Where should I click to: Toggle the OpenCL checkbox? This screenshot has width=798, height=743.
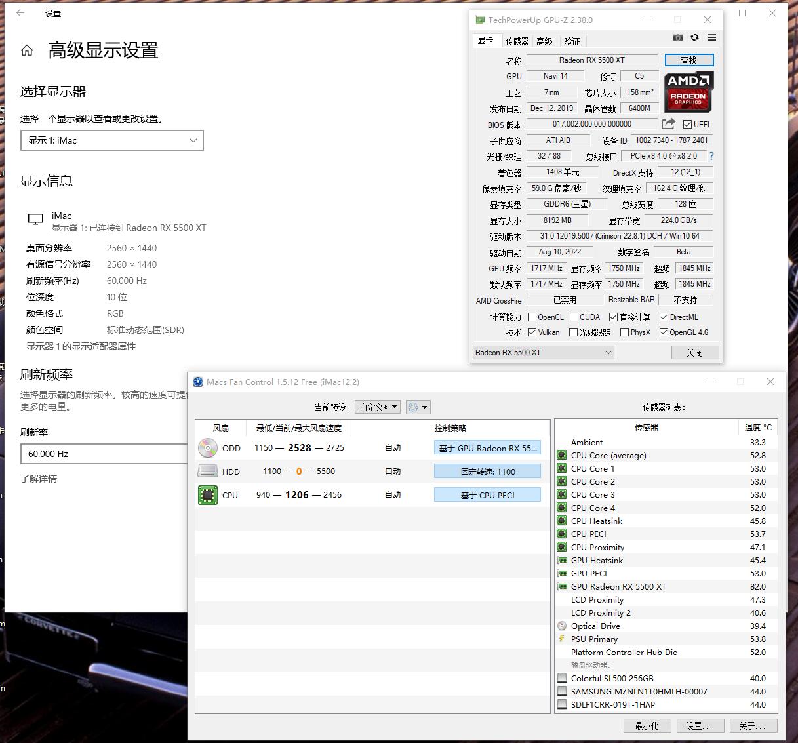click(532, 317)
